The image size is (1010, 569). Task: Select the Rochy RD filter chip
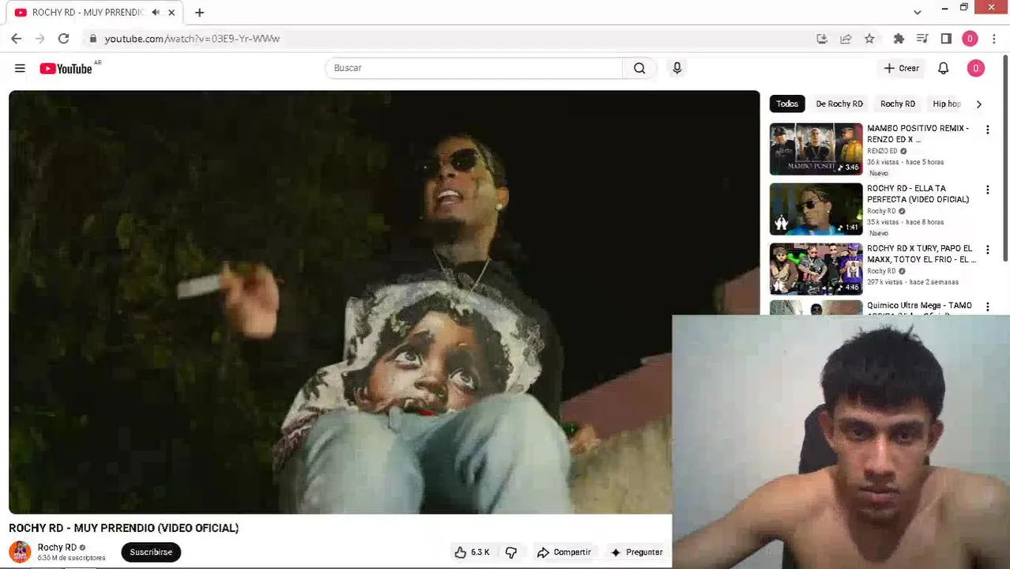(898, 104)
